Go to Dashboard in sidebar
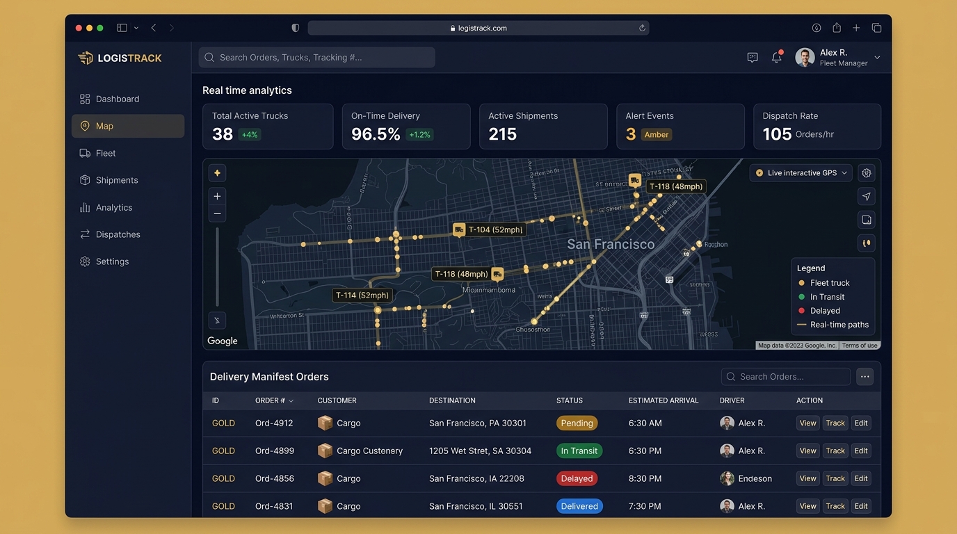Image resolution: width=957 pixels, height=534 pixels. tap(128, 99)
